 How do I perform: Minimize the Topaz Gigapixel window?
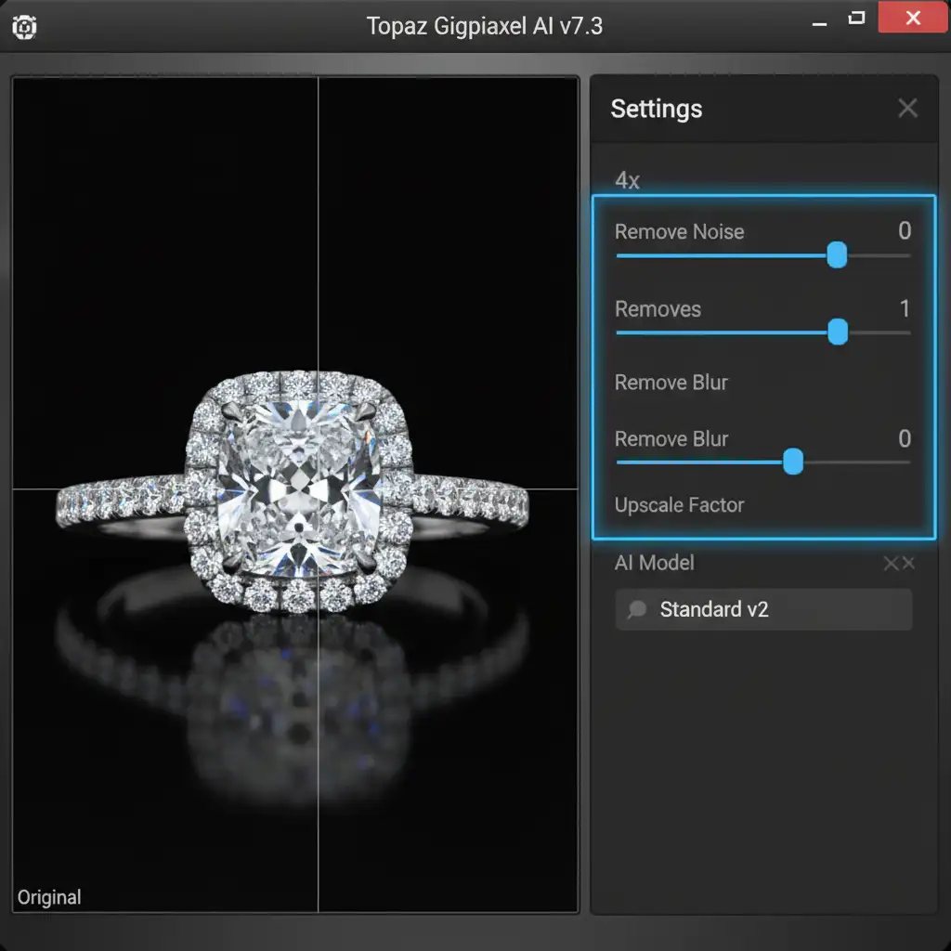pos(819,23)
